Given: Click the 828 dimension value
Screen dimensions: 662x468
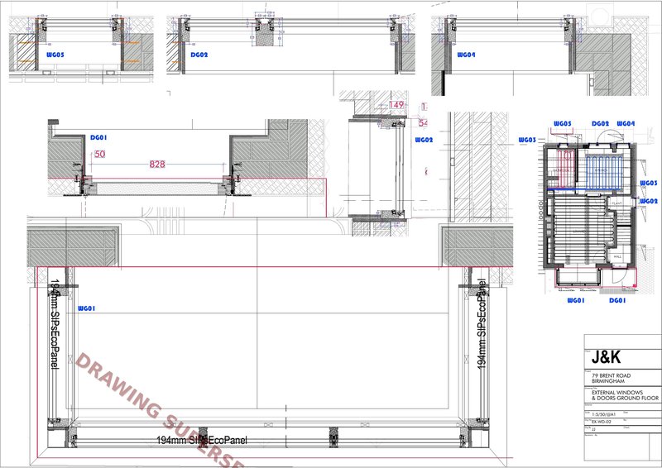Looking at the screenshot, I should [x=157, y=165].
